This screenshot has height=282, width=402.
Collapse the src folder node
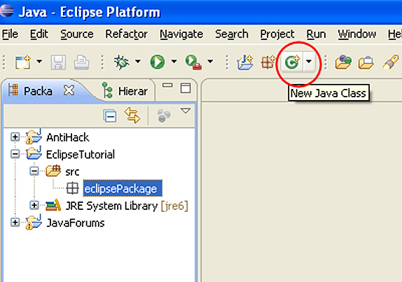pyautogui.click(x=34, y=171)
